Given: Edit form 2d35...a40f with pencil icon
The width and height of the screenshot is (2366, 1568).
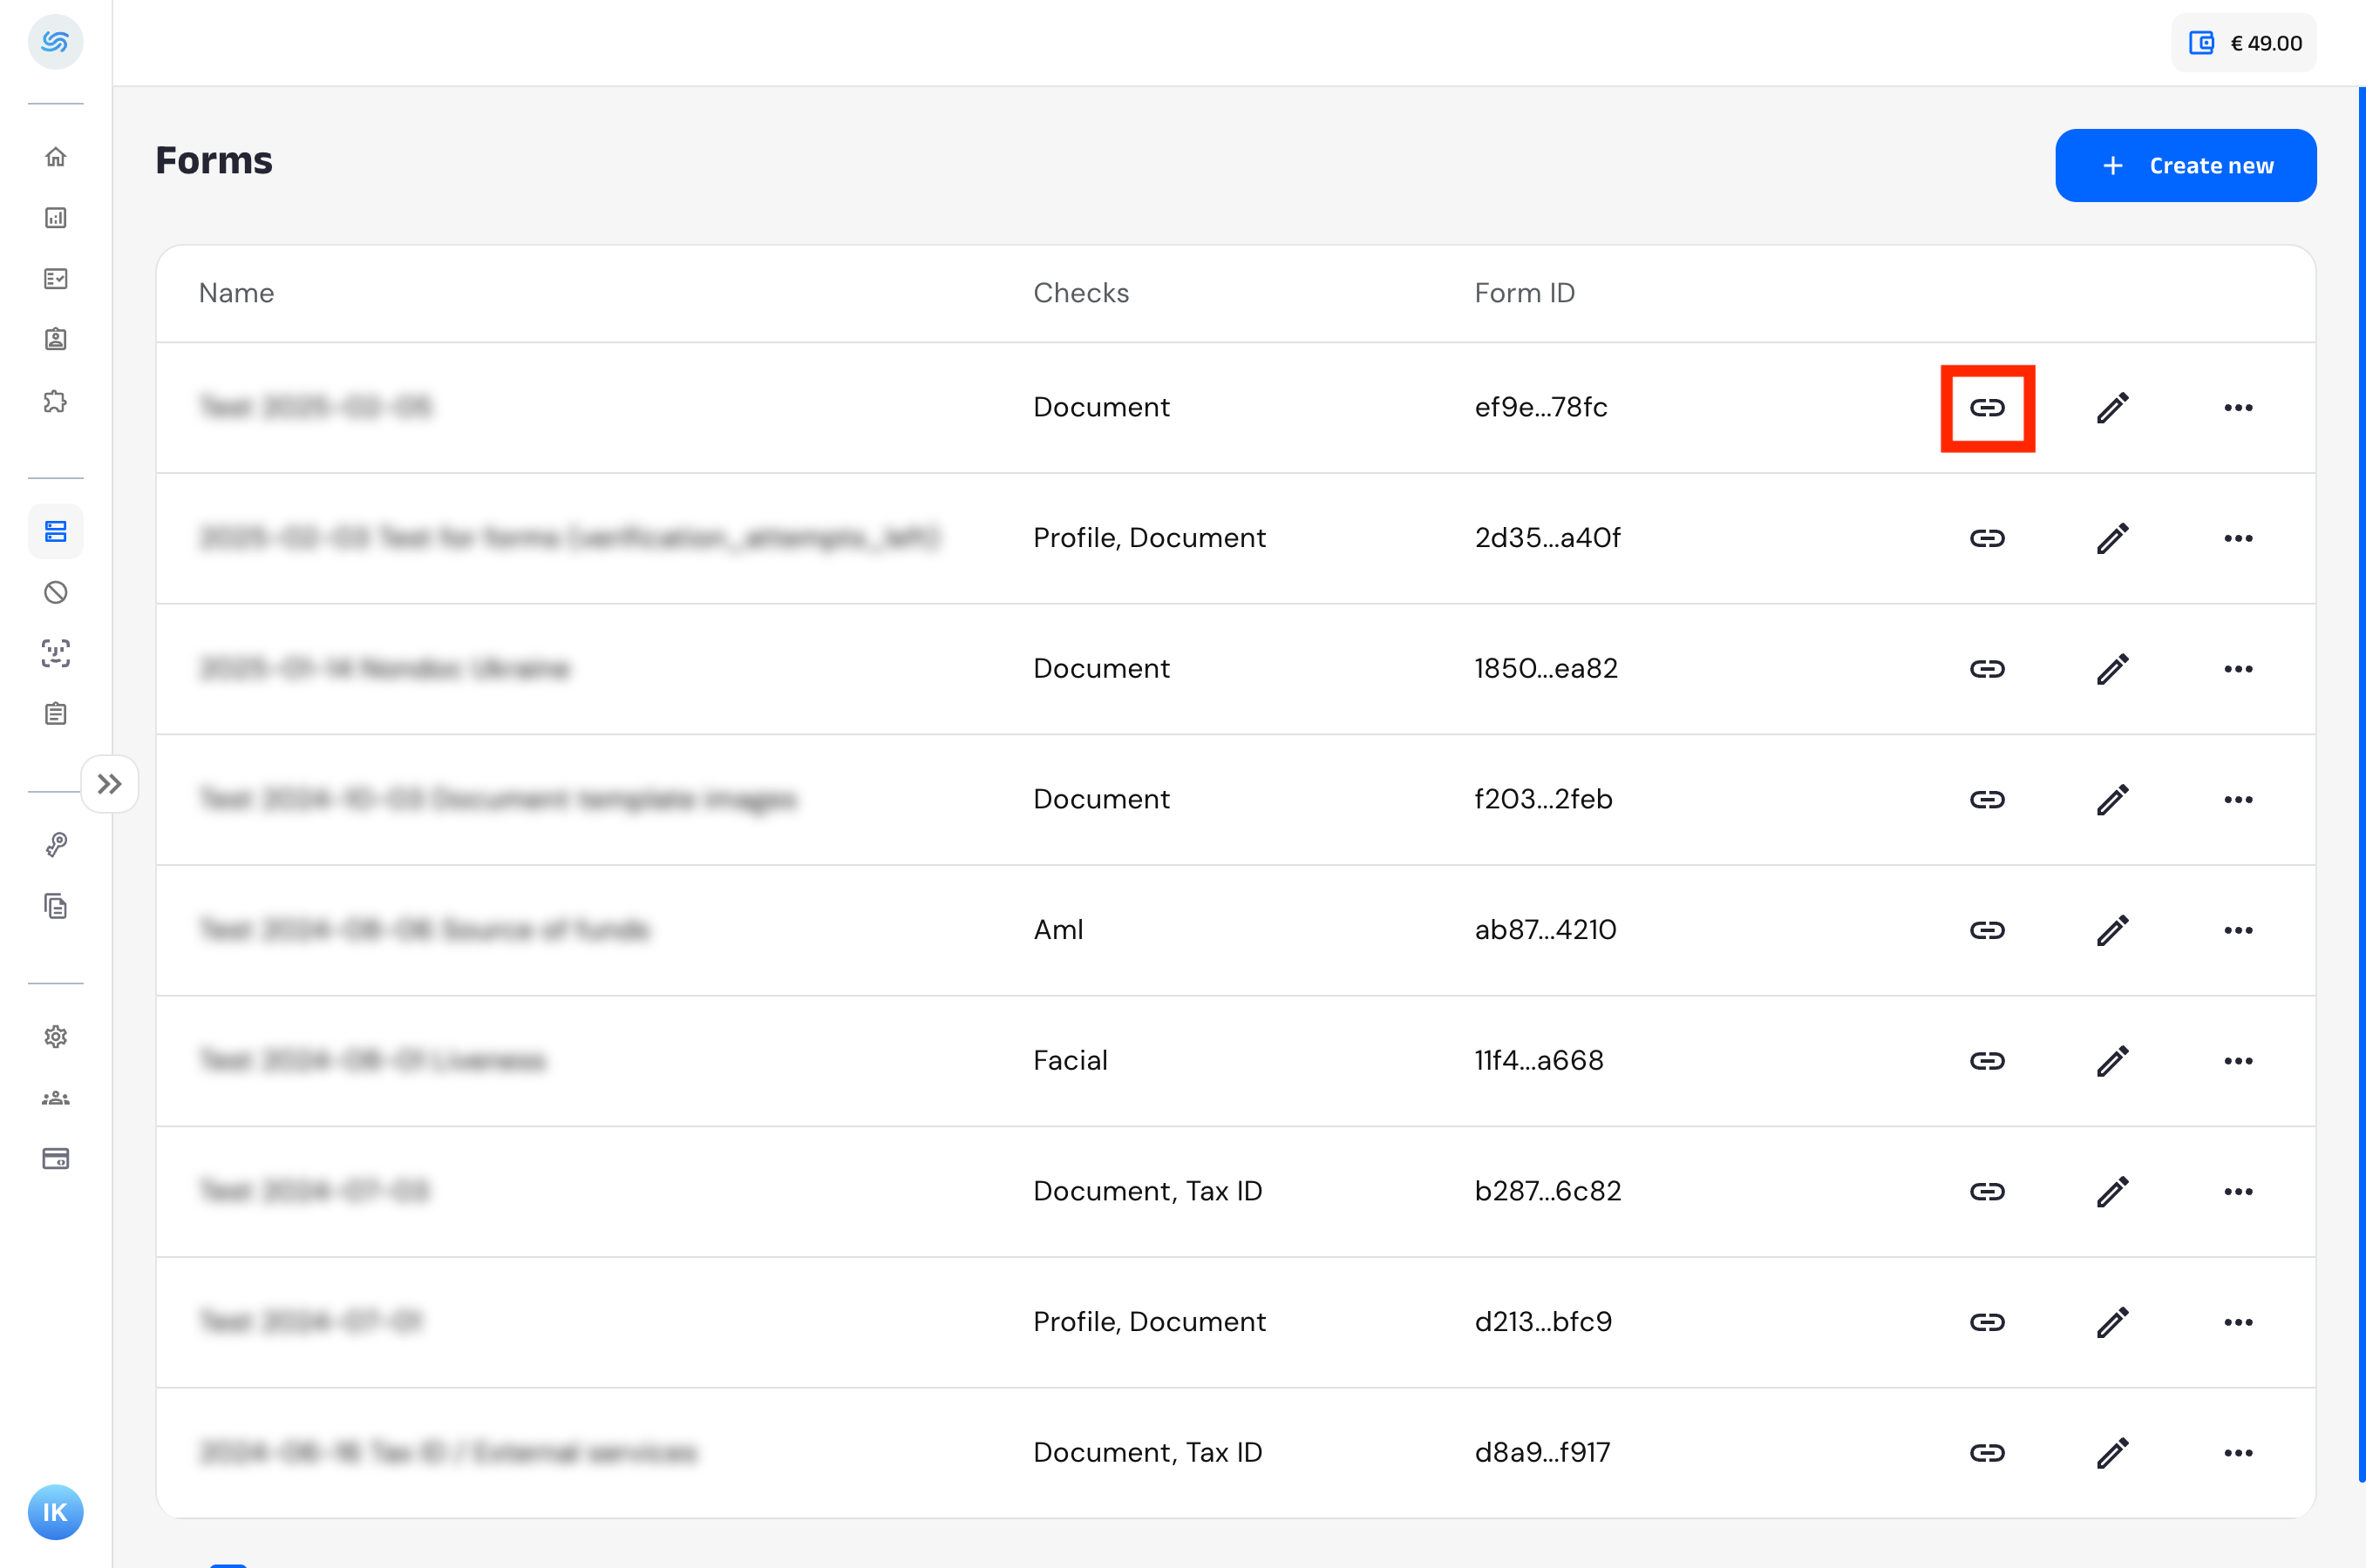Looking at the screenshot, I should point(2113,539).
